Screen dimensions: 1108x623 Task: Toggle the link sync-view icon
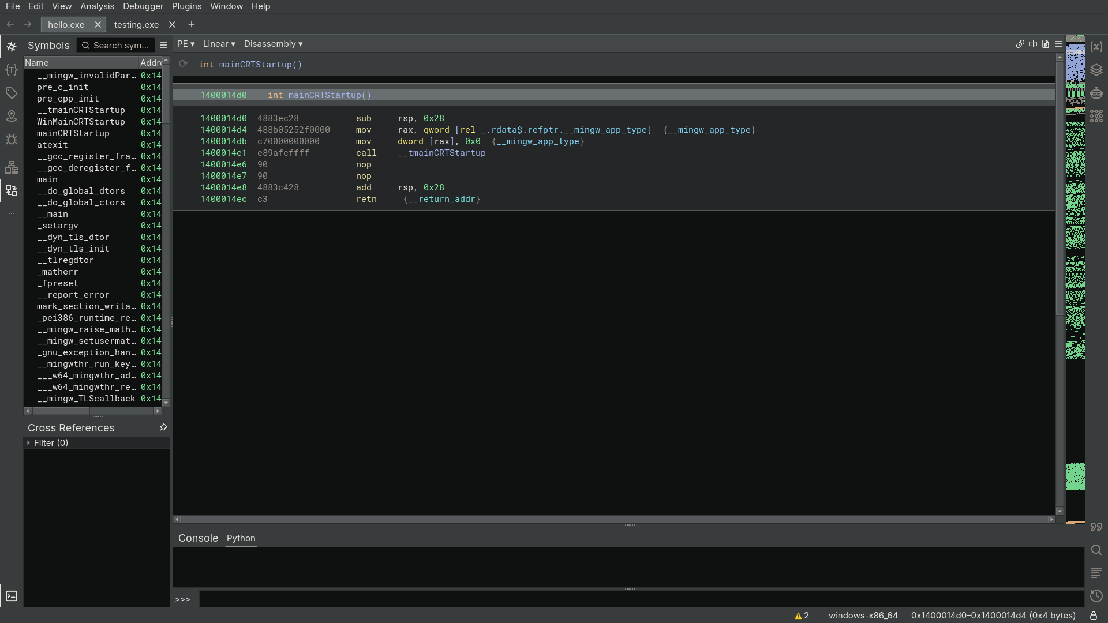[x=1020, y=44]
